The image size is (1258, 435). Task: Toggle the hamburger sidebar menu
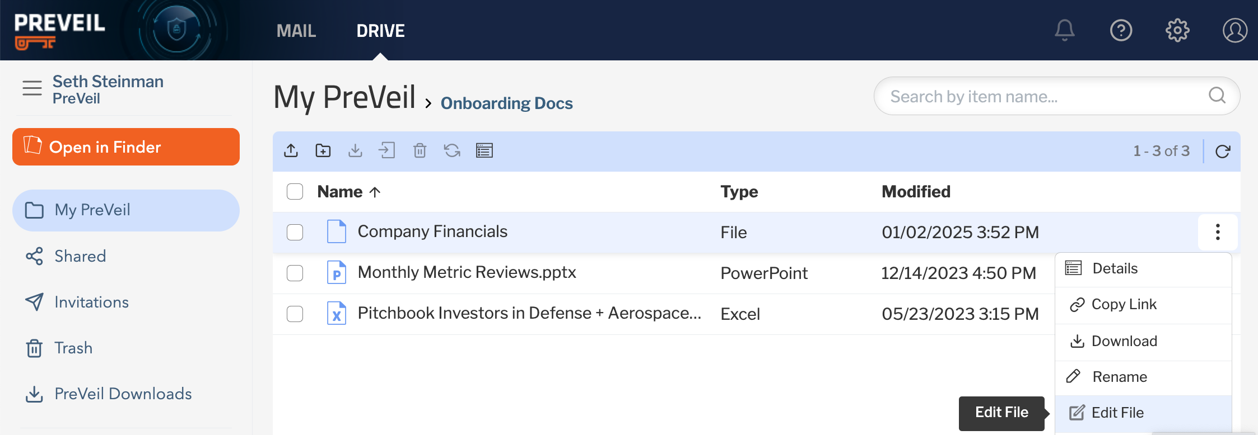pyautogui.click(x=32, y=88)
